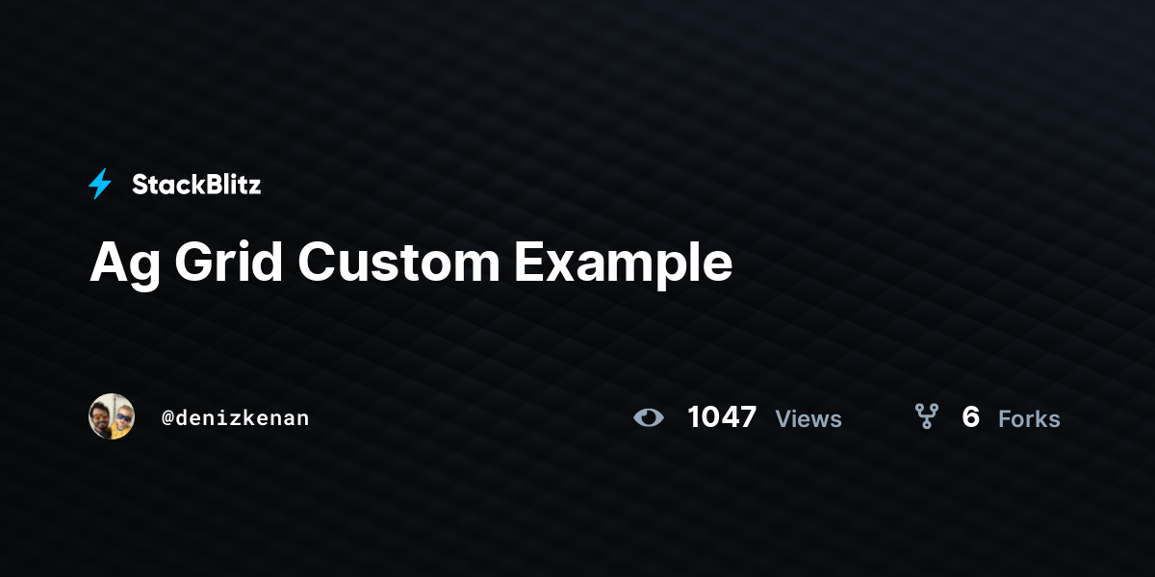Click the 1047 view count number
The width and height of the screenshot is (1155, 577).
(x=722, y=417)
